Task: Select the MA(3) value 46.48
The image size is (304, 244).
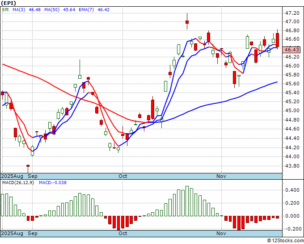Action: [35, 10]
